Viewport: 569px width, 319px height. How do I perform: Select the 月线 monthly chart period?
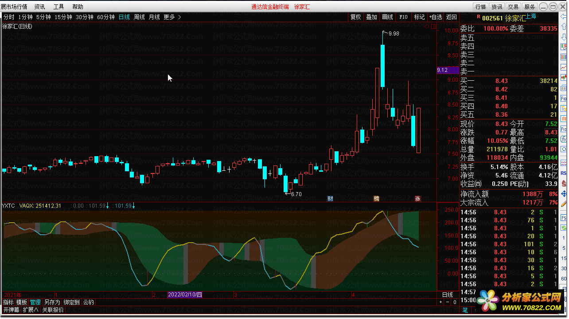(154, 17)
